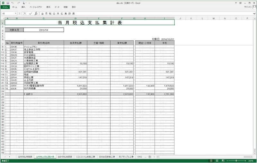Viewport: 257px width, 163px height.
Task: Open Excel Help question mark icon
Action: [x=236, y=3]
